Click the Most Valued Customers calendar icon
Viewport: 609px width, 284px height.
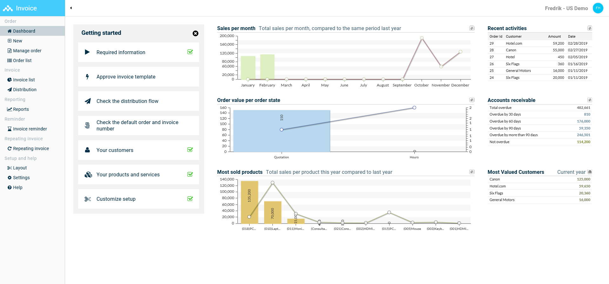tap(590, 172)
